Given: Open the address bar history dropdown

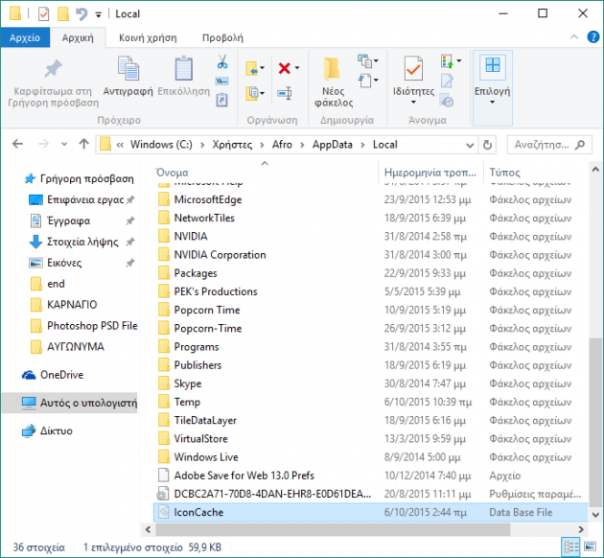Looking at the screenshot, I should pos(470,145).
